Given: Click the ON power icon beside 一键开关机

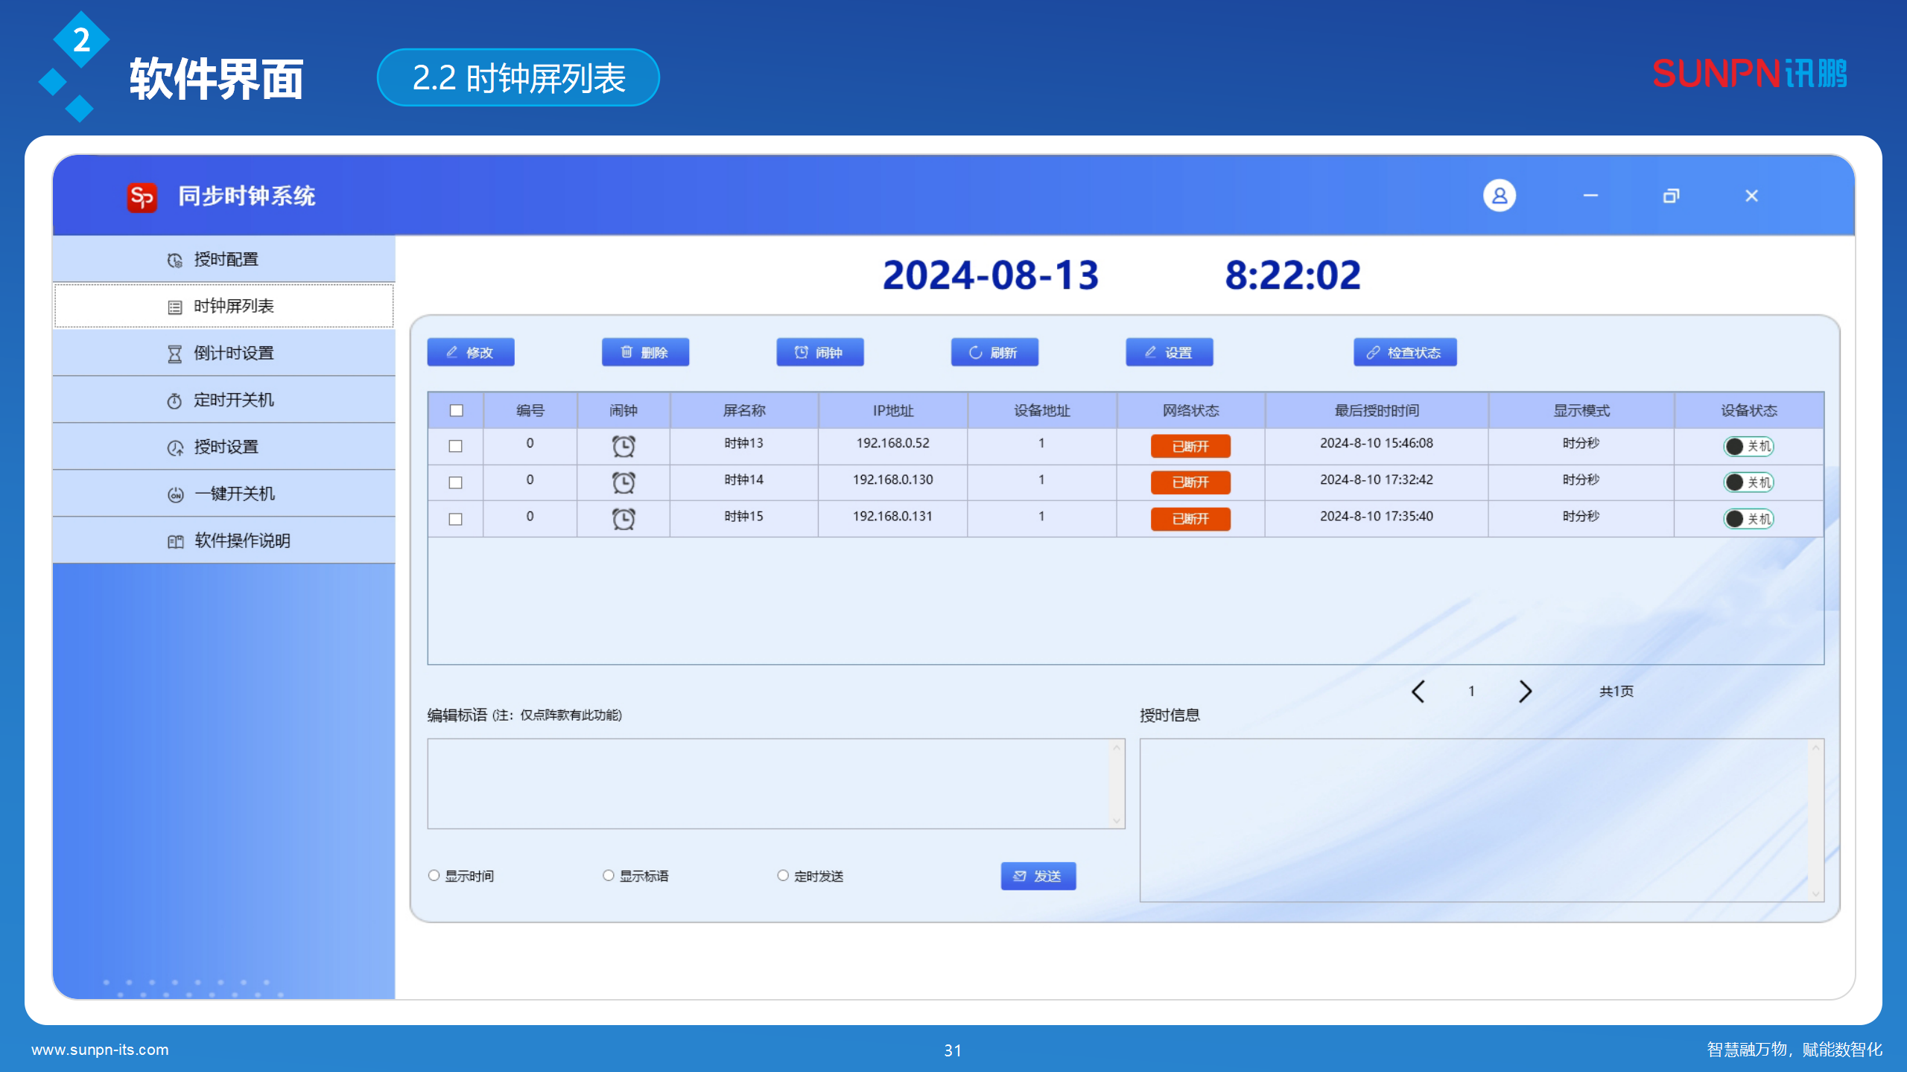Looking at the screenshot, I should click(x=174, y=494).
